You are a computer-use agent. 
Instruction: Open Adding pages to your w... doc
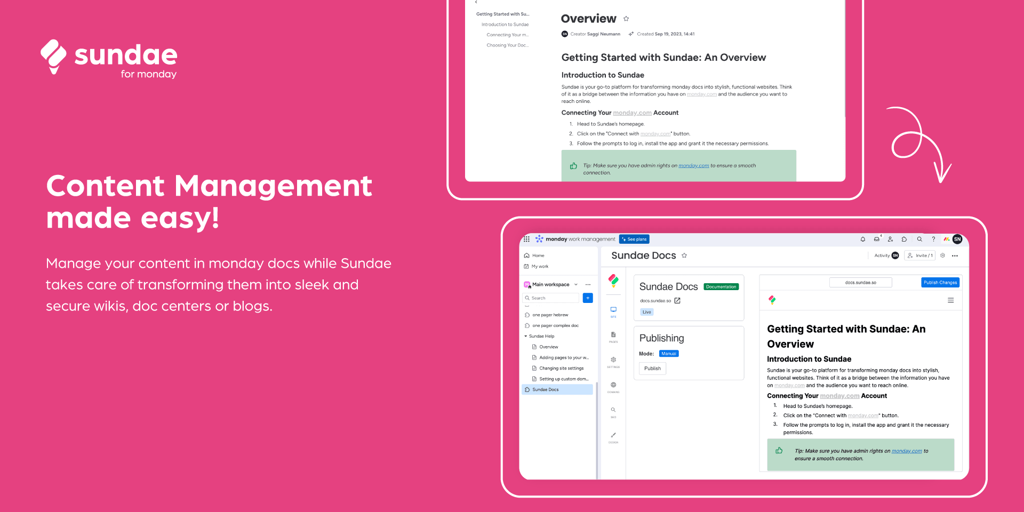561,357
